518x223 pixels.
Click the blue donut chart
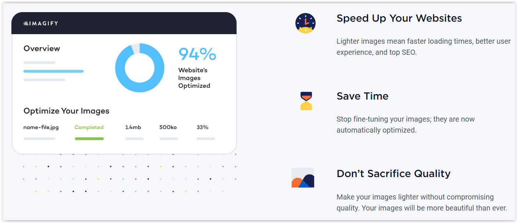[x=140, y=68]
